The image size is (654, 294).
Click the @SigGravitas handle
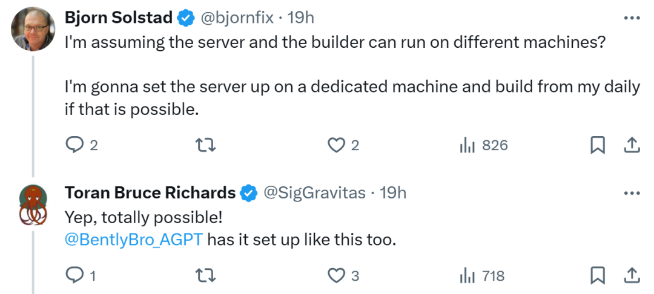pyautogui.click(x=314, y=193)
